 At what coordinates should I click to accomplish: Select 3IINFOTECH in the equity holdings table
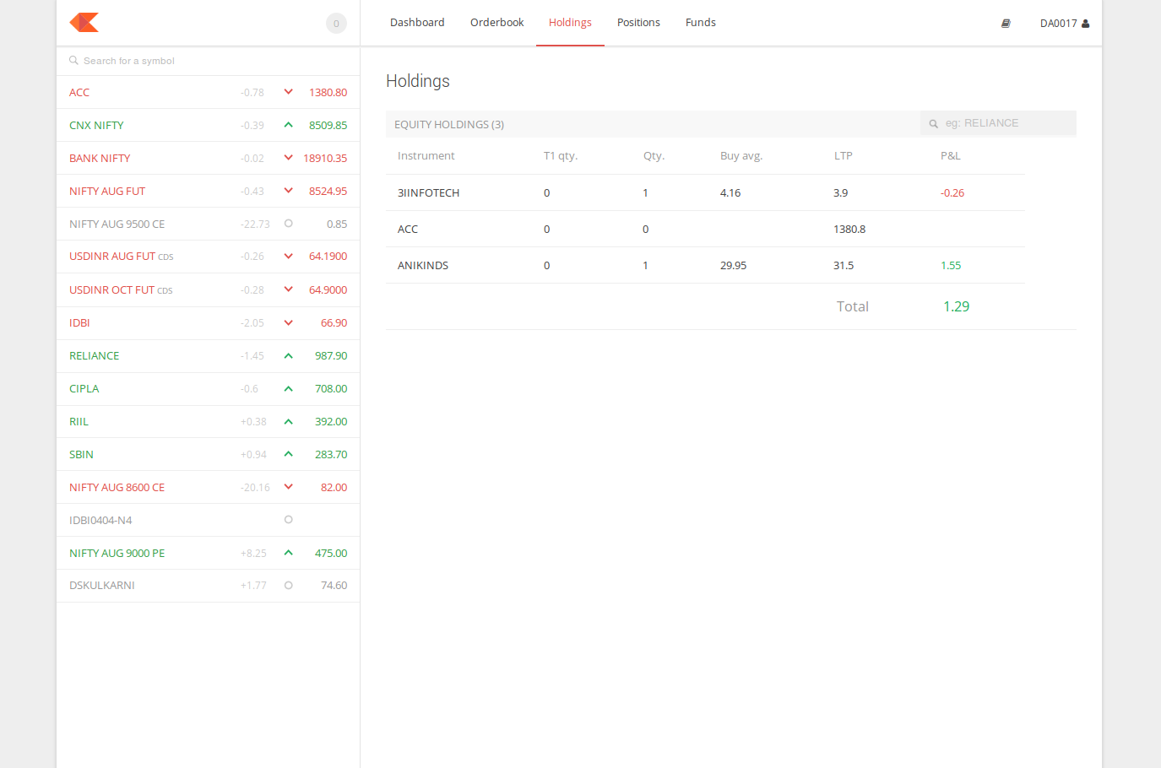point(429,192)
